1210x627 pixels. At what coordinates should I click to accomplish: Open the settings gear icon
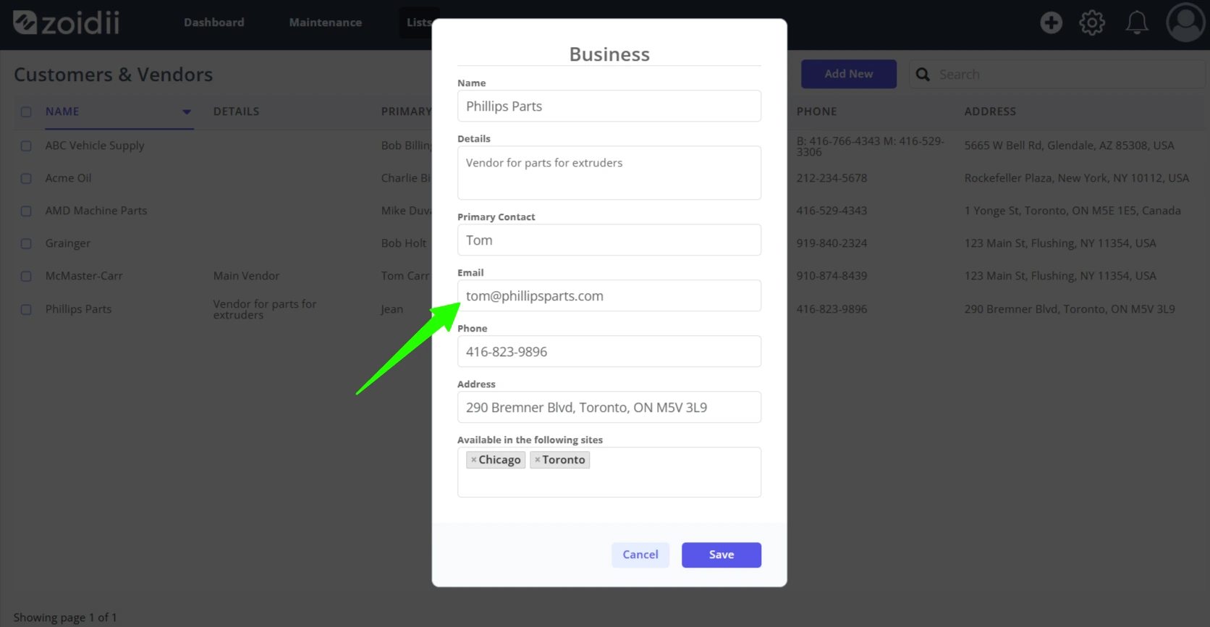click(1092, 22)
